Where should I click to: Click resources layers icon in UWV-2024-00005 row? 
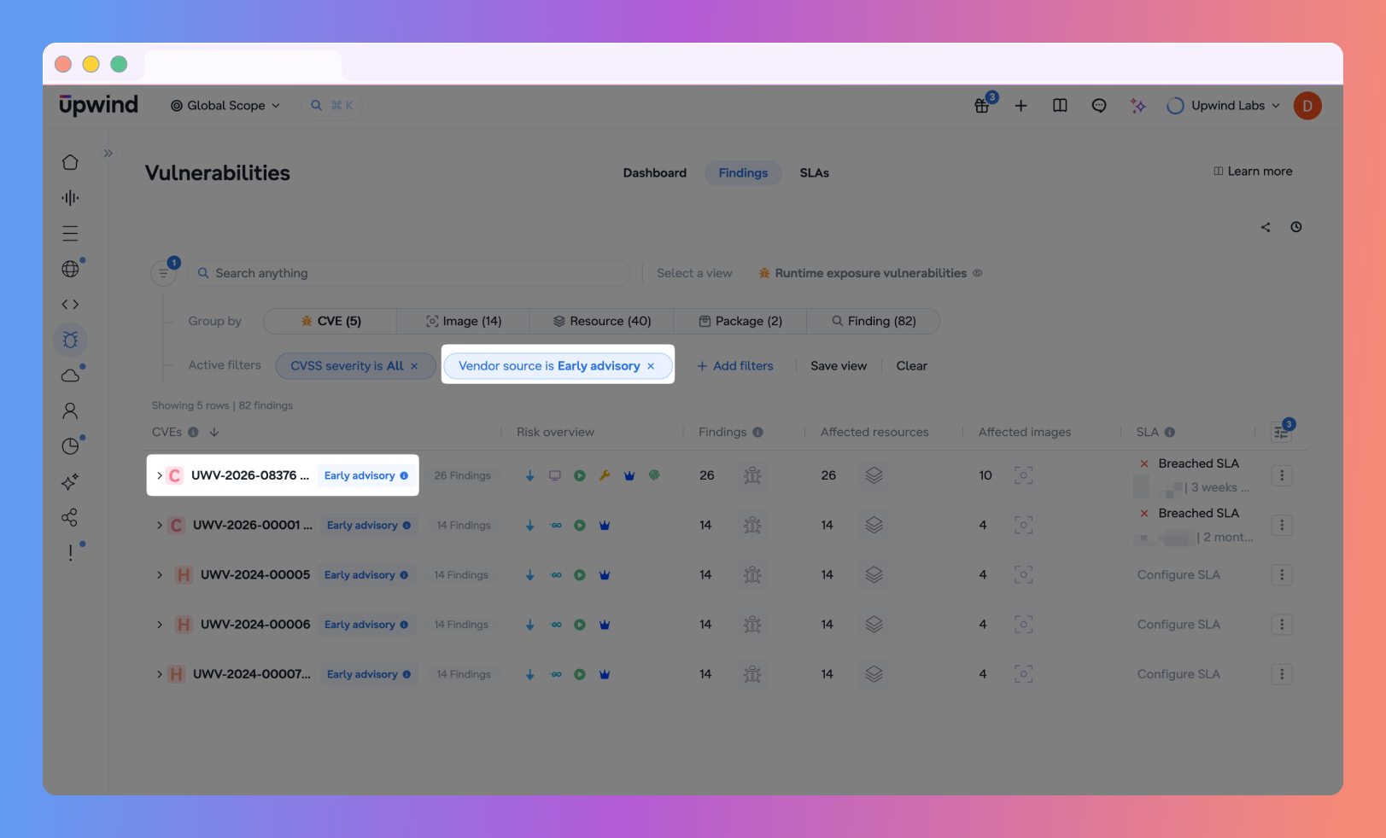874,575
